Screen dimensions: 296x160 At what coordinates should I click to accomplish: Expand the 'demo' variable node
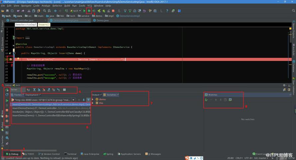coord(93,99)
